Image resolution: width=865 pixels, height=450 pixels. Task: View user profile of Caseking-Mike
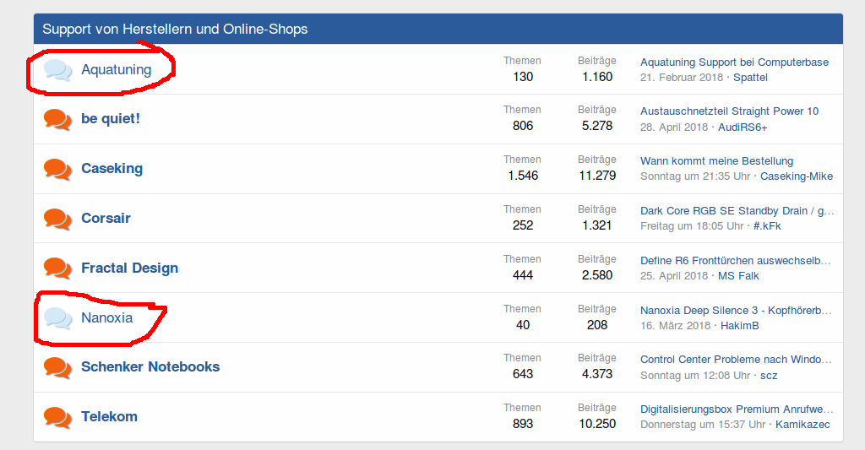tap(796, 176)
